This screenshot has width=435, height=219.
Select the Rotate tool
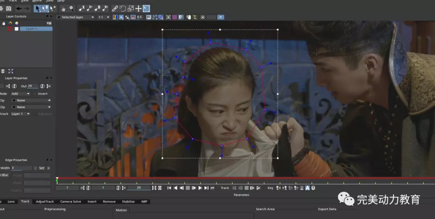pos(122,8)
